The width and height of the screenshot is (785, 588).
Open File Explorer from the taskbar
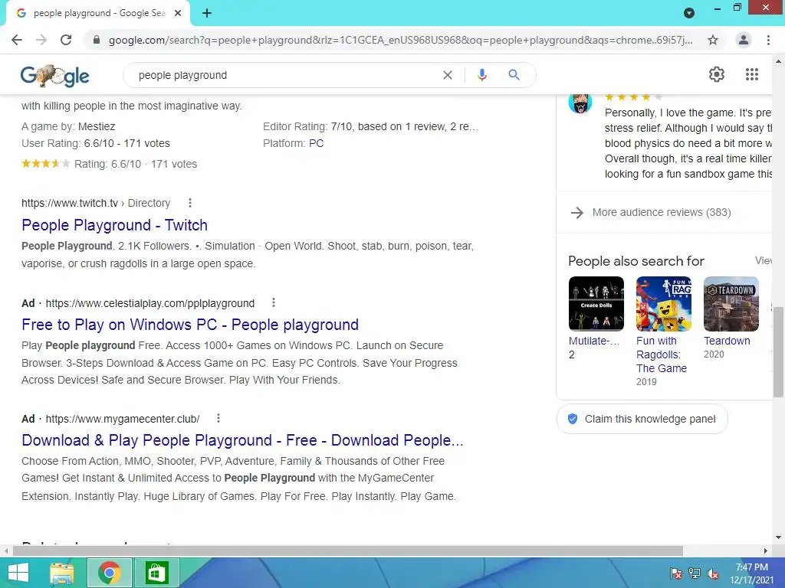[62, 573]
